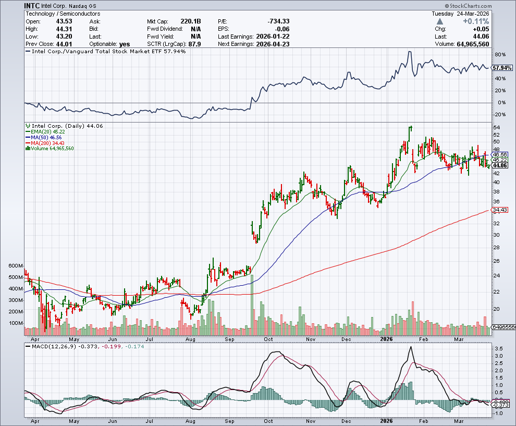The height and width of the screenshot is (426, 516).
Task: Click the up-triangle change indicator icon
Action: click(x=440, y=22)
